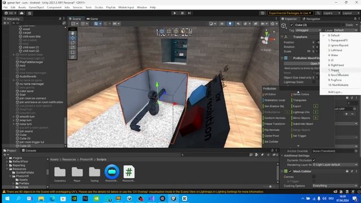361x203 pixels.
Task: Toggle the 2D view button
Action: [x=222, y=24]
